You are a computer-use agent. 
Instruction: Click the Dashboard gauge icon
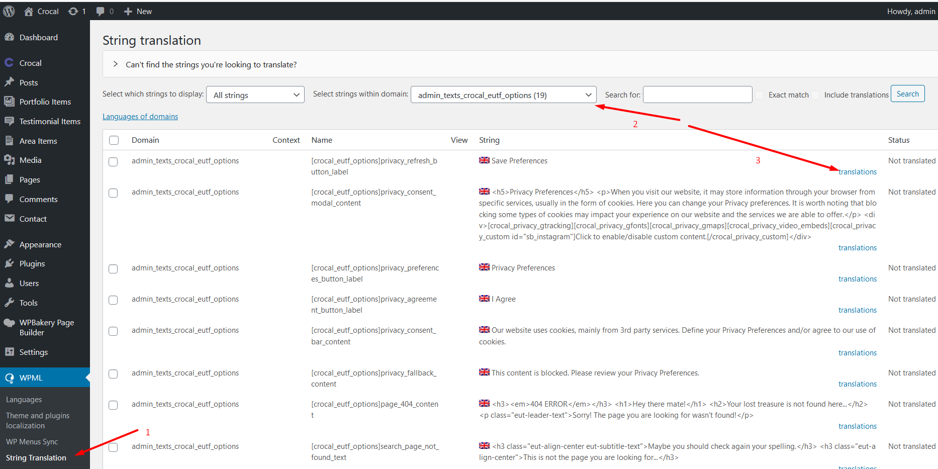9,37
